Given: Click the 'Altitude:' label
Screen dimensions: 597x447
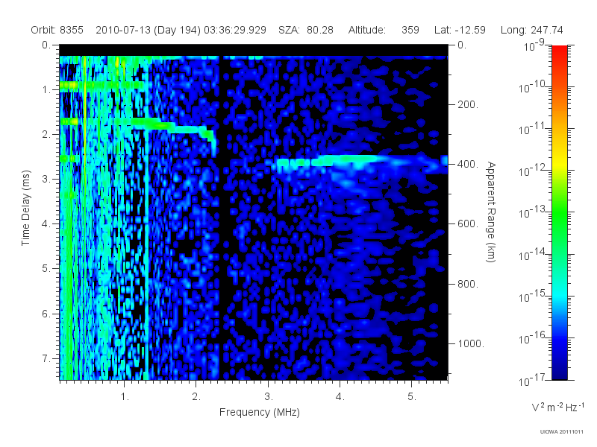Looking at the screenshot, I should 367,30.
